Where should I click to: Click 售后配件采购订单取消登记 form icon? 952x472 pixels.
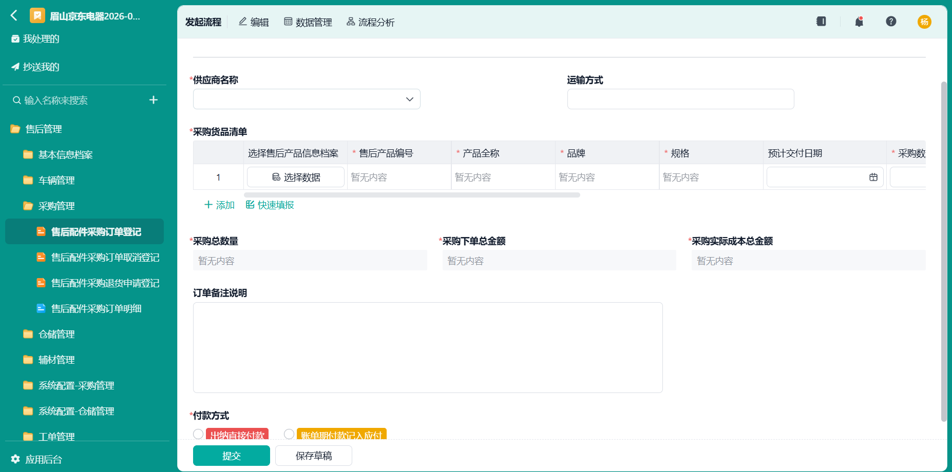(x=41, y=257)
